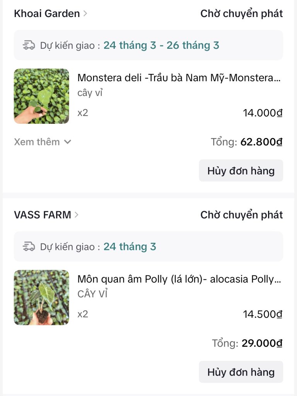Open the VASS FARM shop page

(43, 215)
